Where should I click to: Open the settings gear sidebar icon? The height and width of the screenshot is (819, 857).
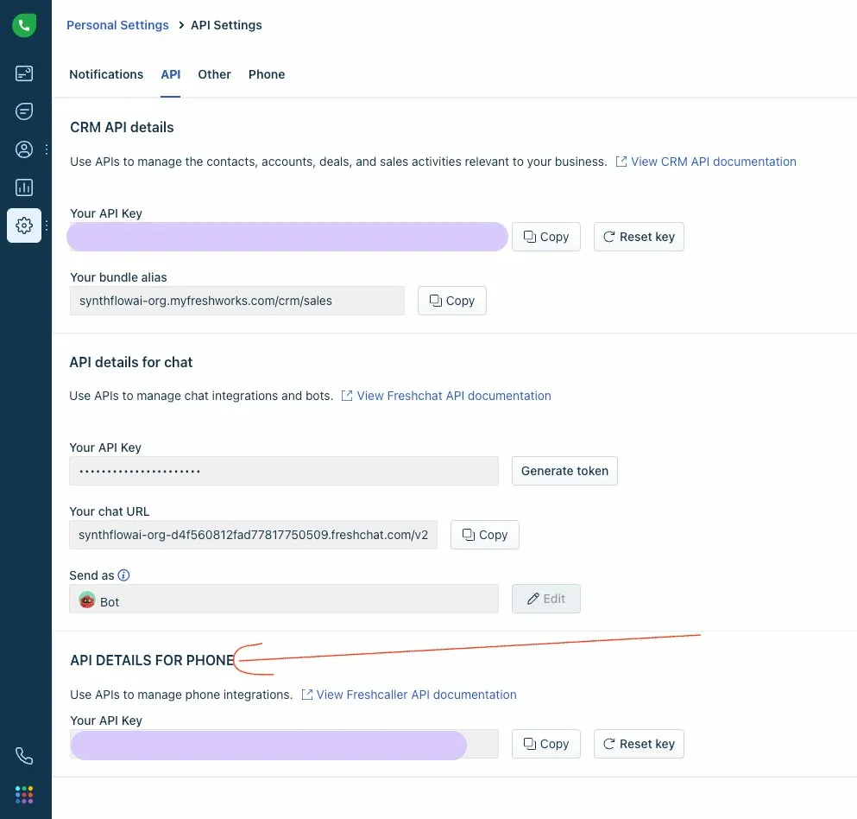(x=24, y=225)
